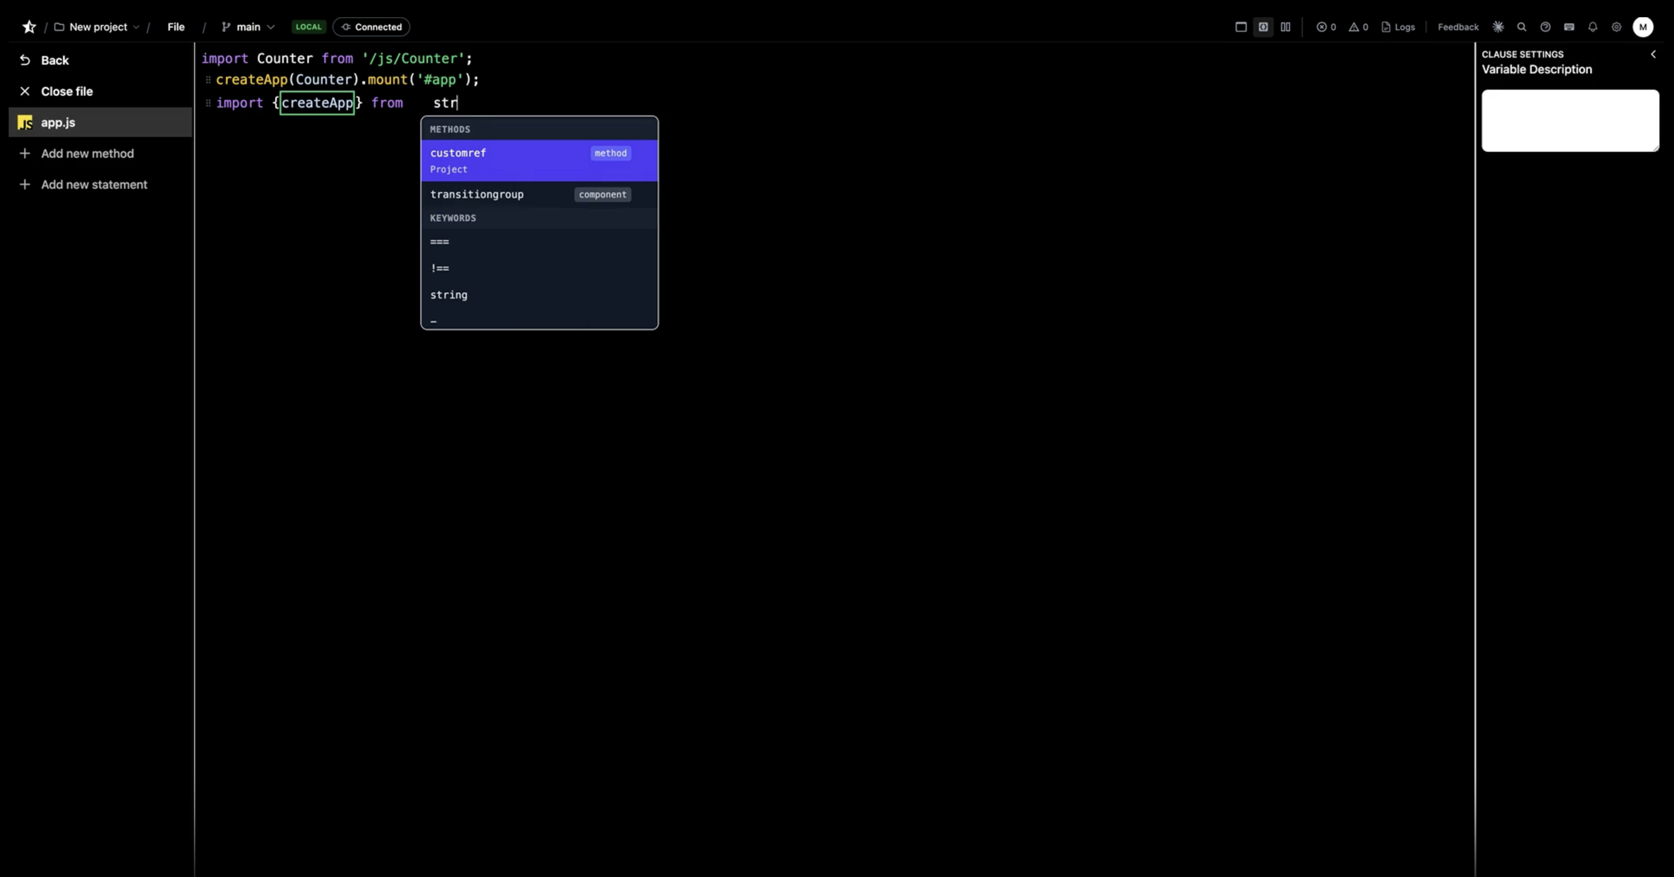The image size is (1674, 877).
Task: Click the Connected status button
Action: [371, 27]
